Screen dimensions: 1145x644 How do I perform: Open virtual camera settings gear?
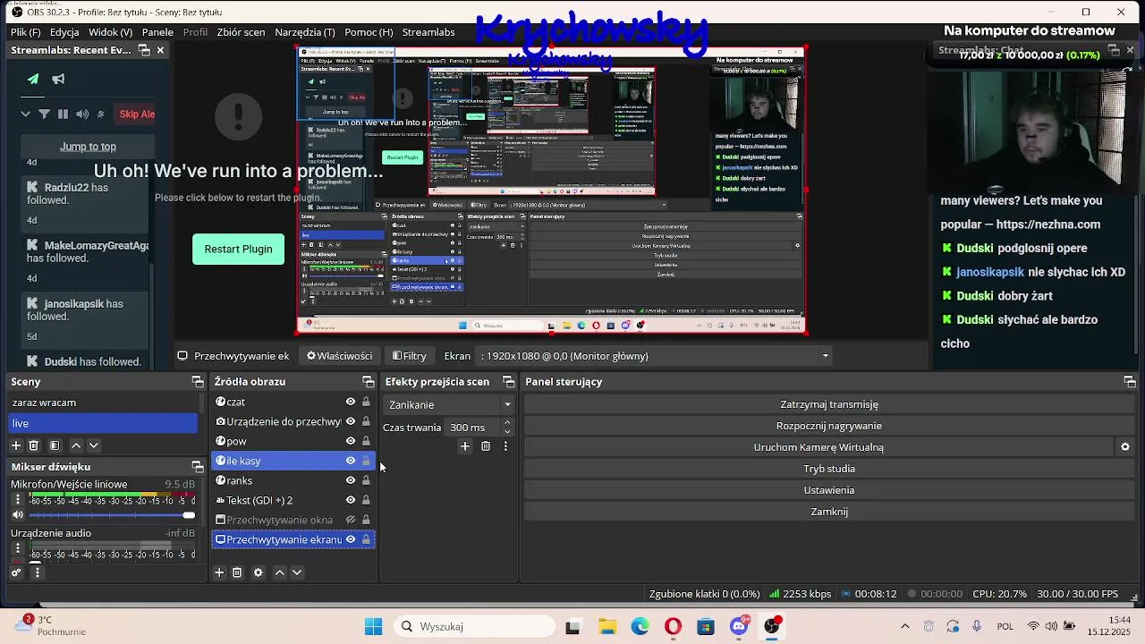(1125, 447)
